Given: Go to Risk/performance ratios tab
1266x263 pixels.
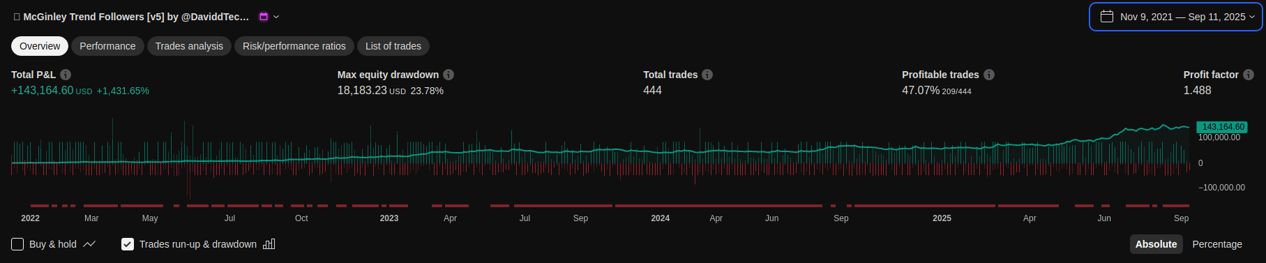Looking at the screenshot, I should (x=294, y=46).
